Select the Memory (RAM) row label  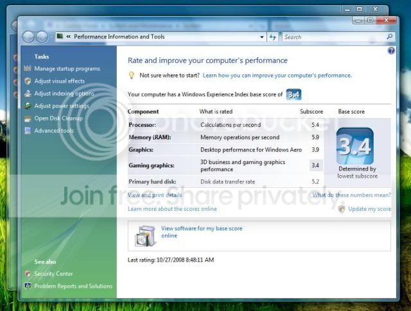click(150, 137)
